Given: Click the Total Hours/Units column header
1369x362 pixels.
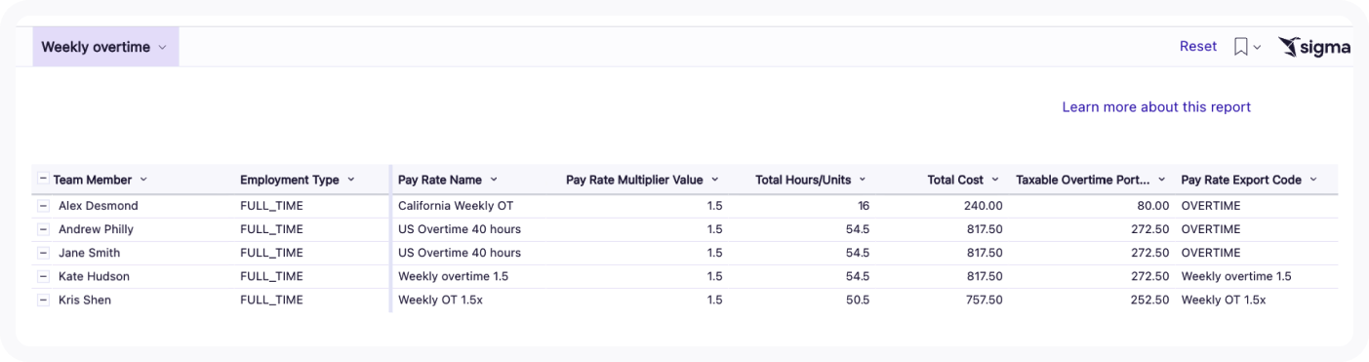Looking at the screenshot, I should 803,180.
